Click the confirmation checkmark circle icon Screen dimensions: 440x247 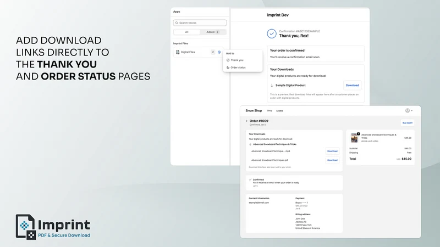(x=272, y=33)
